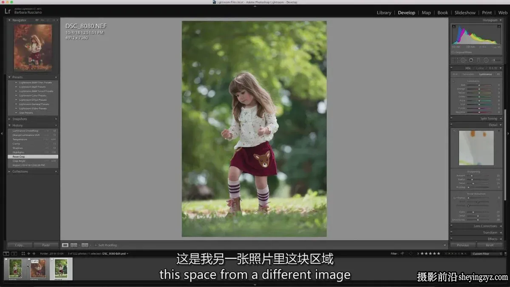
Task: Filter by flag status icon
Action: click(402, 253)
